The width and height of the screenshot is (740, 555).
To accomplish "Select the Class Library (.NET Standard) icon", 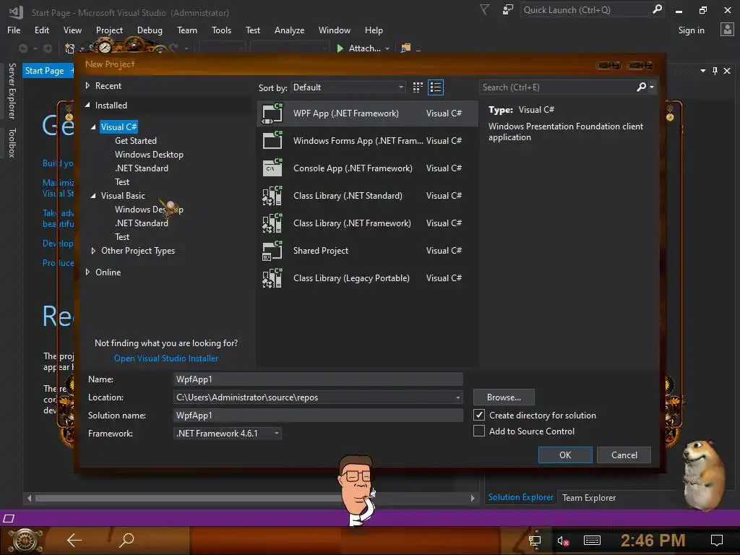I will [272, 195].
